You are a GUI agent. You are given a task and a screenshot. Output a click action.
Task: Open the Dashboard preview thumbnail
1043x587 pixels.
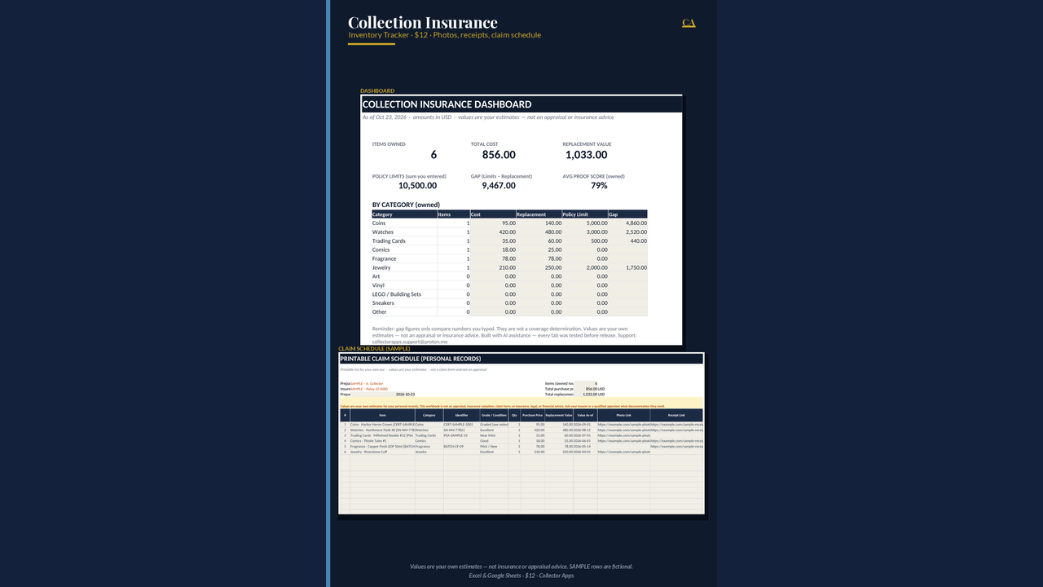pyautogui.click(x=521, y=220)
